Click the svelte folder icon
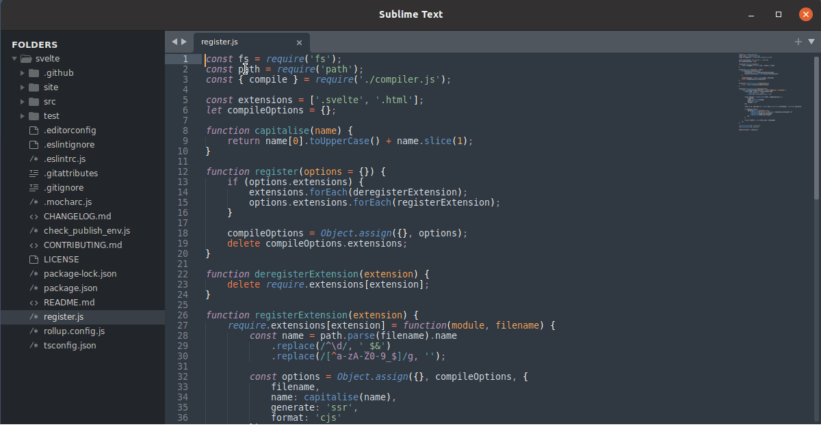The image size is (821, 427). [26, 59]
